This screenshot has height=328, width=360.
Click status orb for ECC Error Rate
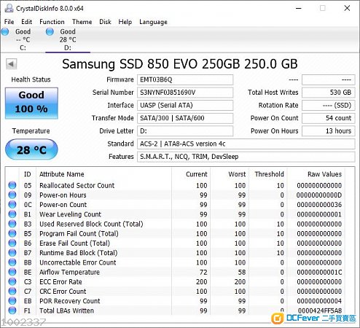[x=12, y=281]
